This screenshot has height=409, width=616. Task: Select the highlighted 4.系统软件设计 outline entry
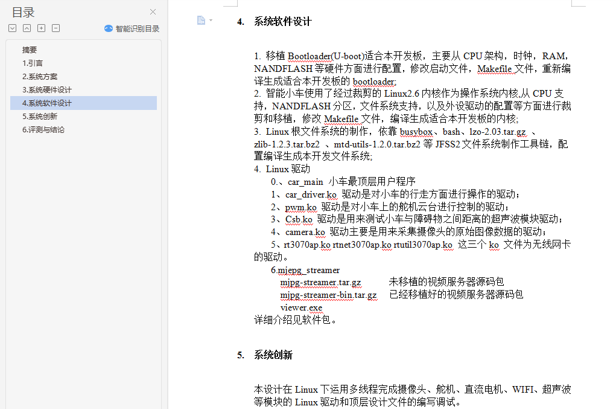pos(83,103)
